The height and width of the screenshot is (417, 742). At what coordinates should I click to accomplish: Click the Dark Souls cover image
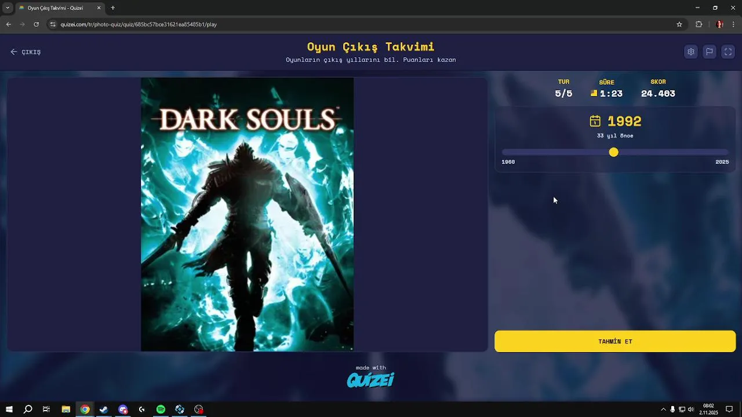pos(247,214)
